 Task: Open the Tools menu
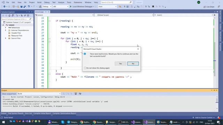[69, 2]
